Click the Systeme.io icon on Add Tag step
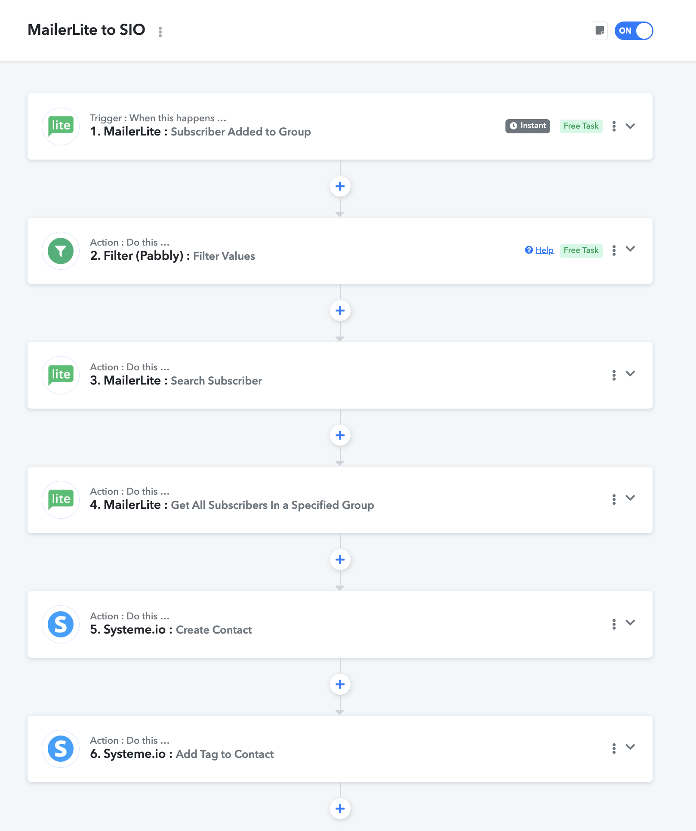The height and width of the screenshot is (831, 696). 61,748
